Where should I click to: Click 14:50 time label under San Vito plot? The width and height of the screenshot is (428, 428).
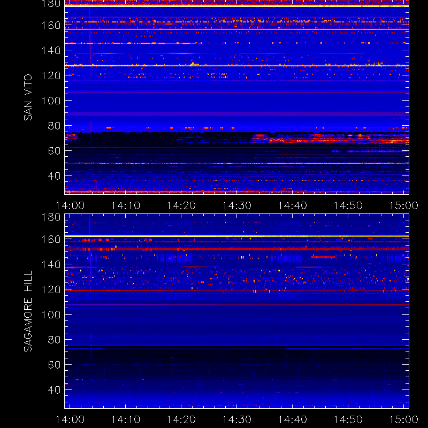point(348,205)
